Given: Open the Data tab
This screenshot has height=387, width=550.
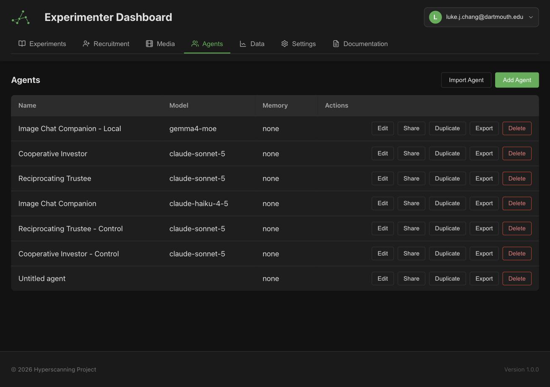Looking at the screenshot, I should click(x=252, y=44).
